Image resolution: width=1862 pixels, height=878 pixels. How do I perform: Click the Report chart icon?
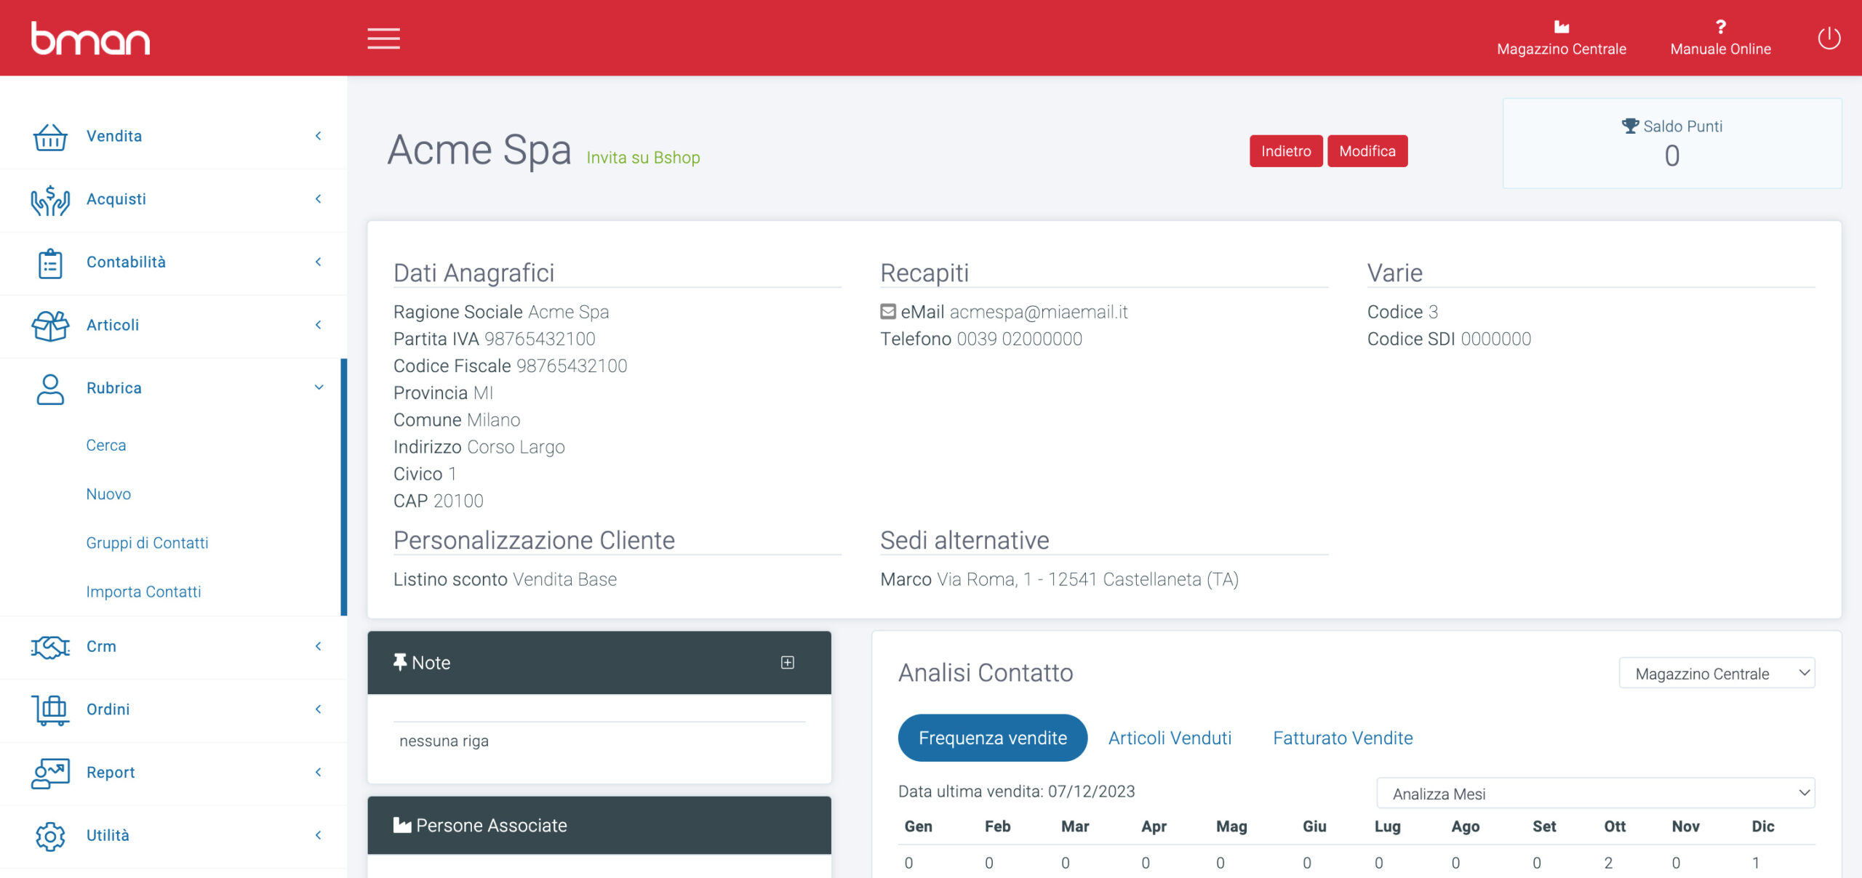coord(50,773)
